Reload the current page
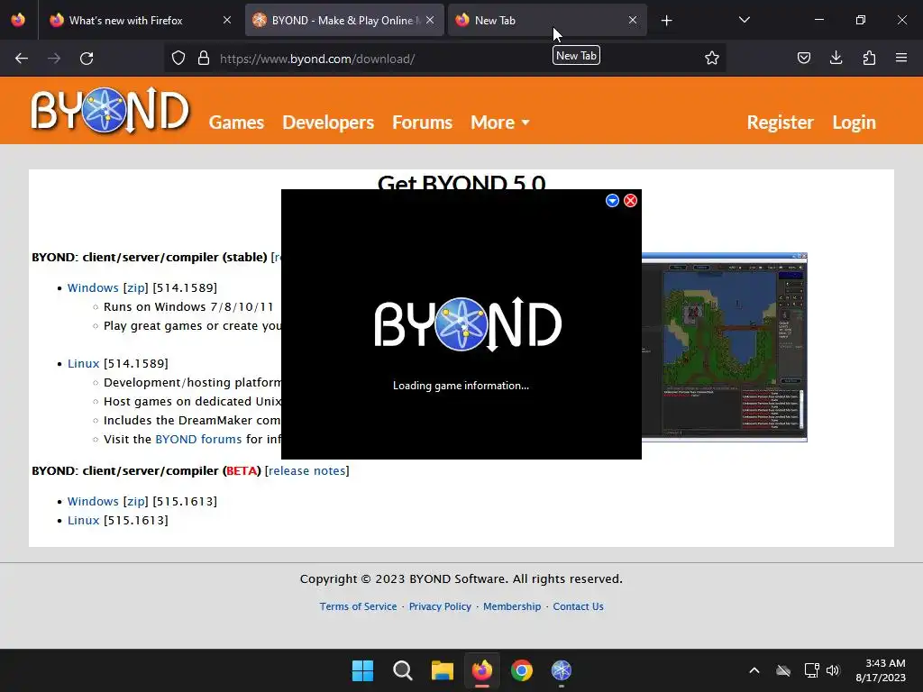The width and height of the screenshot is (923, 692). (87, 59)
